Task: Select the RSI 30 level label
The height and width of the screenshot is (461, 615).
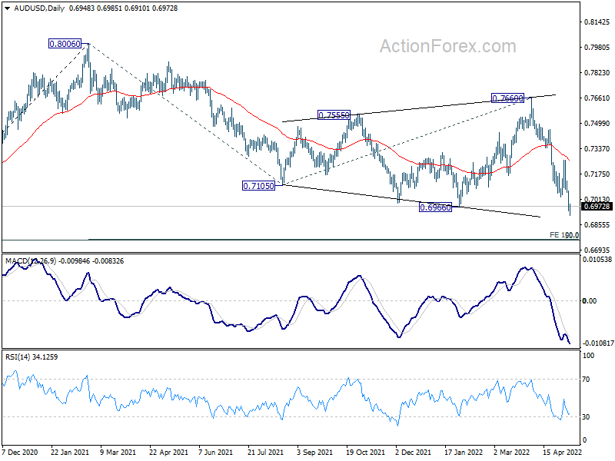Action: (586, 416)
